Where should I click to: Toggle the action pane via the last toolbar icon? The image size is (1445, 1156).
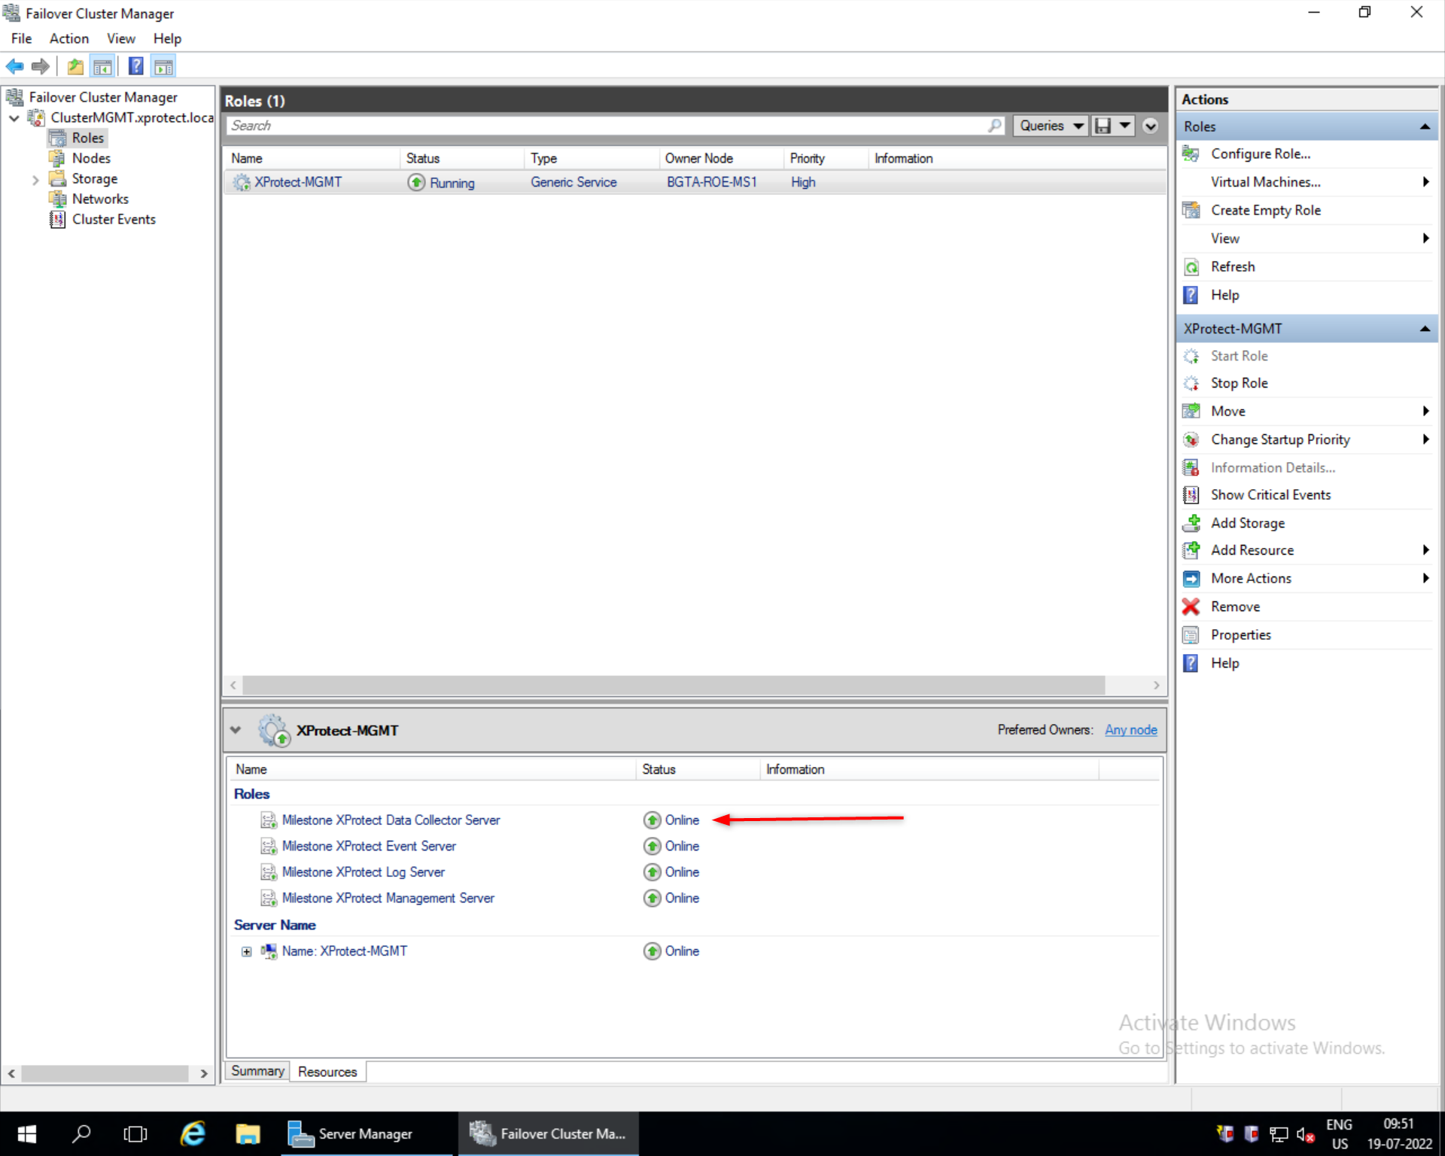(163, 66)
